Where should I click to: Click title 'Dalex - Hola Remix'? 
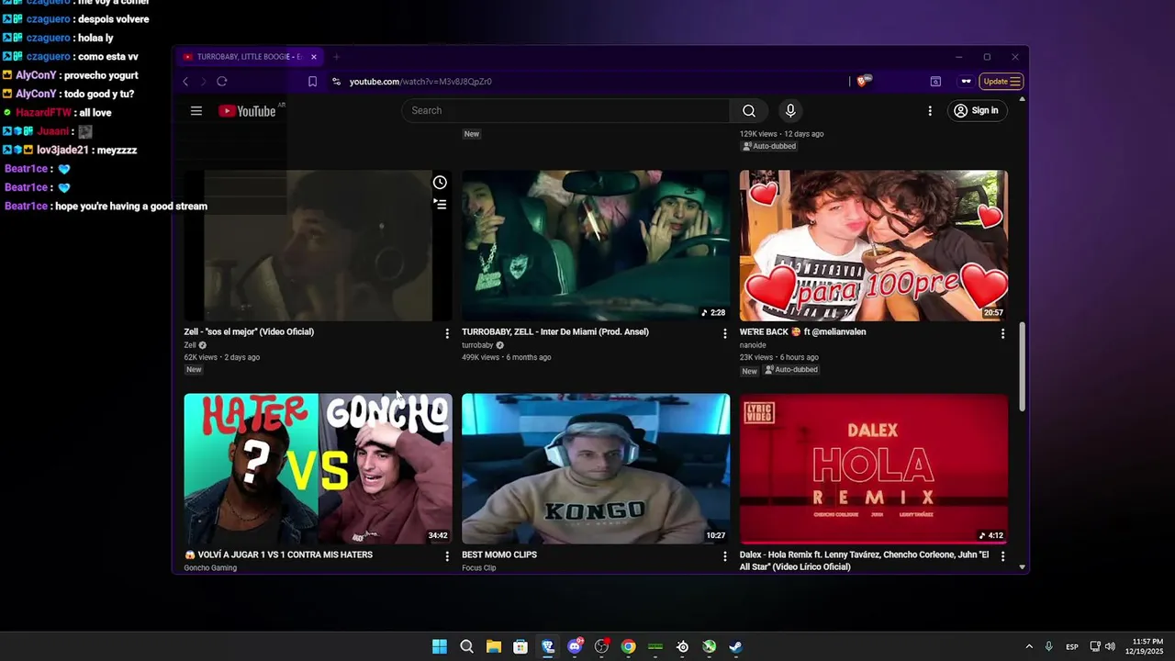pyautogui.click(x=864, y=561)
